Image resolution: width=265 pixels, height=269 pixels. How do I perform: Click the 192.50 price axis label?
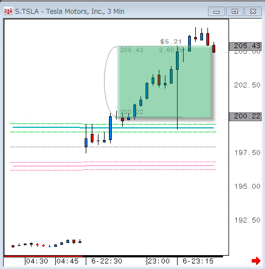click(247, 220)
